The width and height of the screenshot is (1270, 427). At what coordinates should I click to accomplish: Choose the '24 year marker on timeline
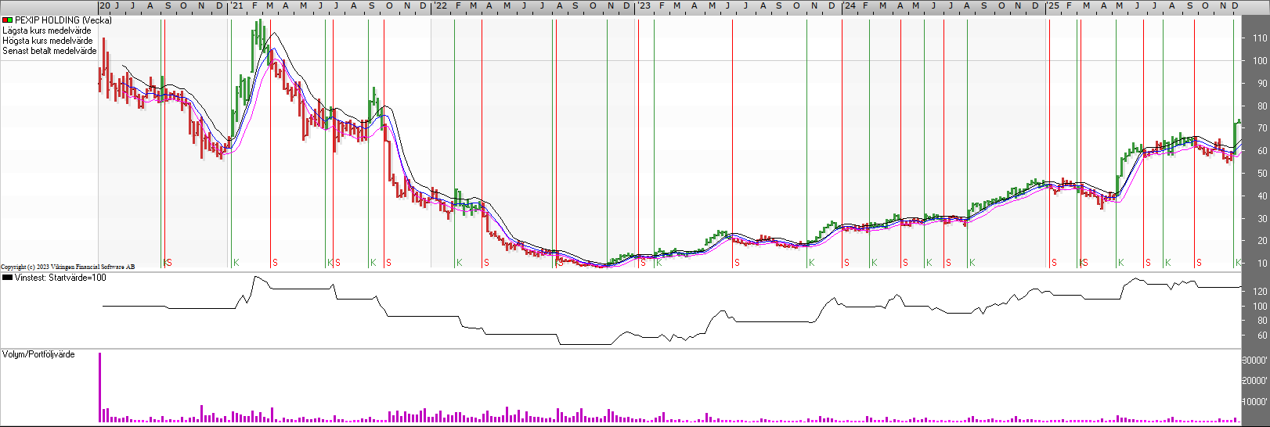click(x=849, y=5)
